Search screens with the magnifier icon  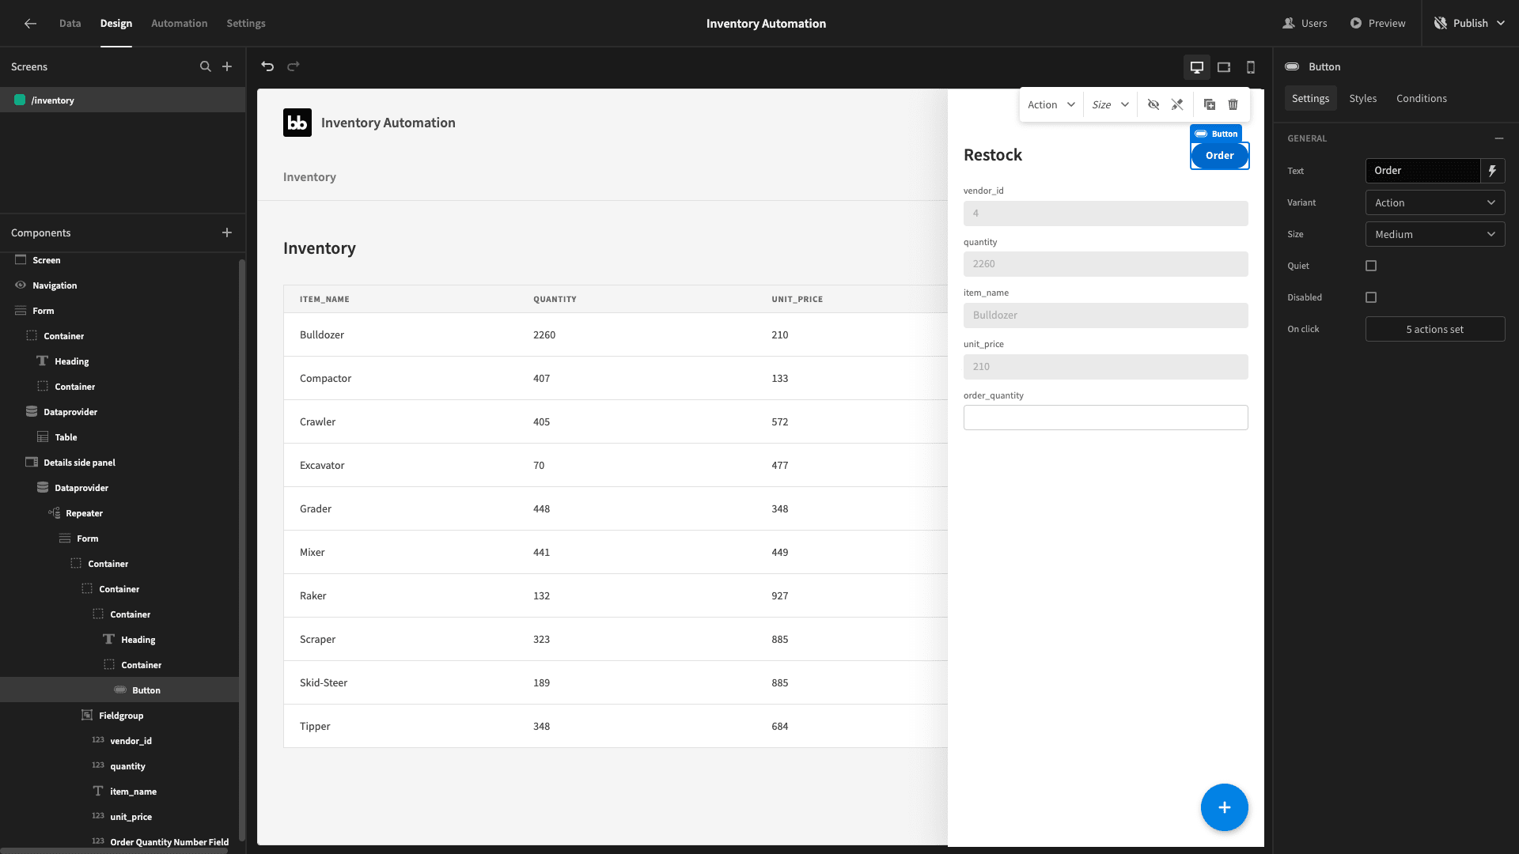click(x=206, y=66)
